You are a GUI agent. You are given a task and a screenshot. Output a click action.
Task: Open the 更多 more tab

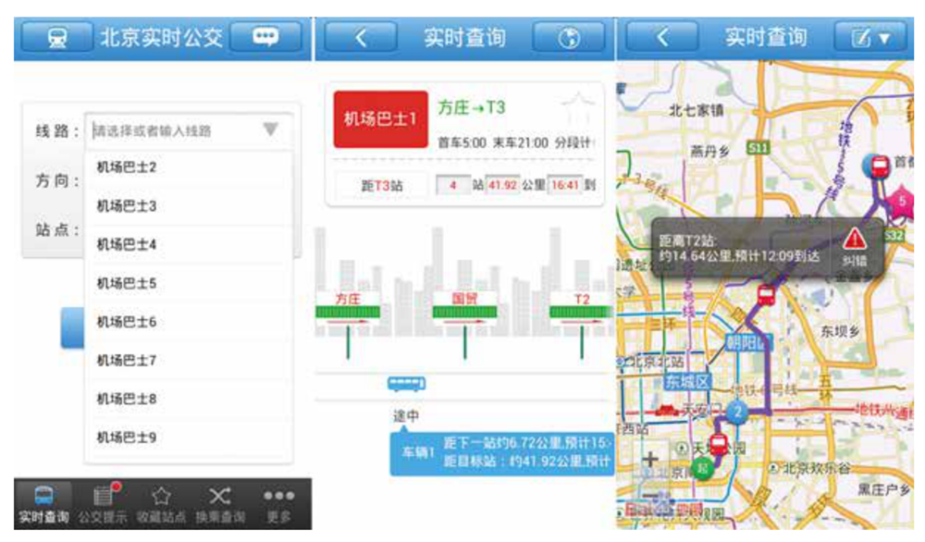point(278,504)
